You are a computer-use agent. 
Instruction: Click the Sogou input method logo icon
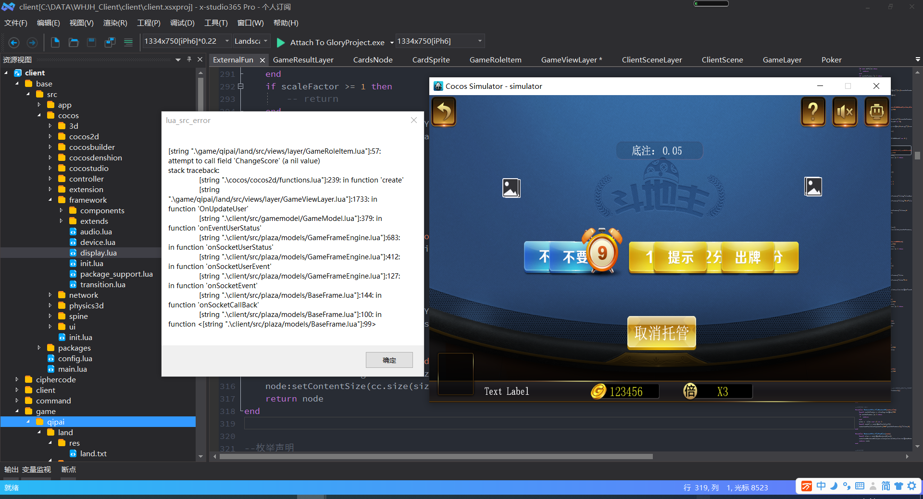click(x=807, y=486)
